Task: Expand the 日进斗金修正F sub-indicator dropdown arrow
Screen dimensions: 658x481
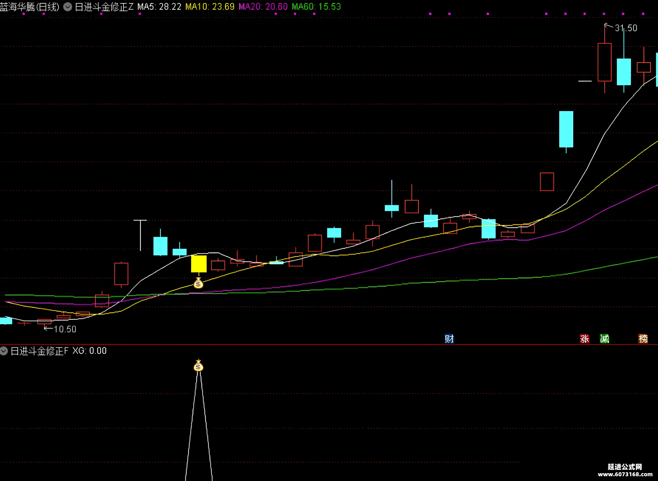Action: (x=4, y=351)
